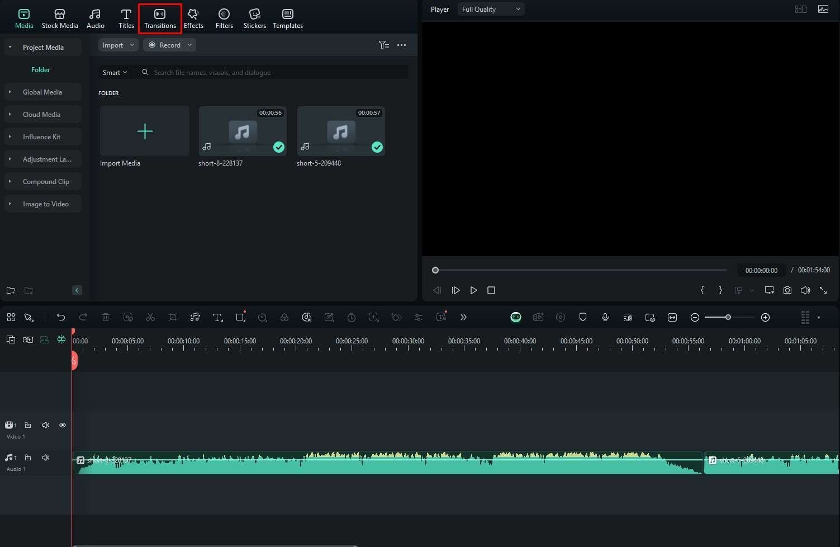The height and width of the screenshot is (547, 840).
Task: Step to previous frame in player
Action: pyautogui.click(x=437, y=290)
